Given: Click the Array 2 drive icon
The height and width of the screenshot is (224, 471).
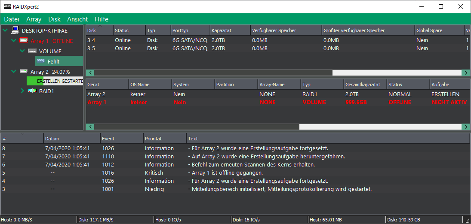Looking at the screenshot, I should [x=24, y=71].
